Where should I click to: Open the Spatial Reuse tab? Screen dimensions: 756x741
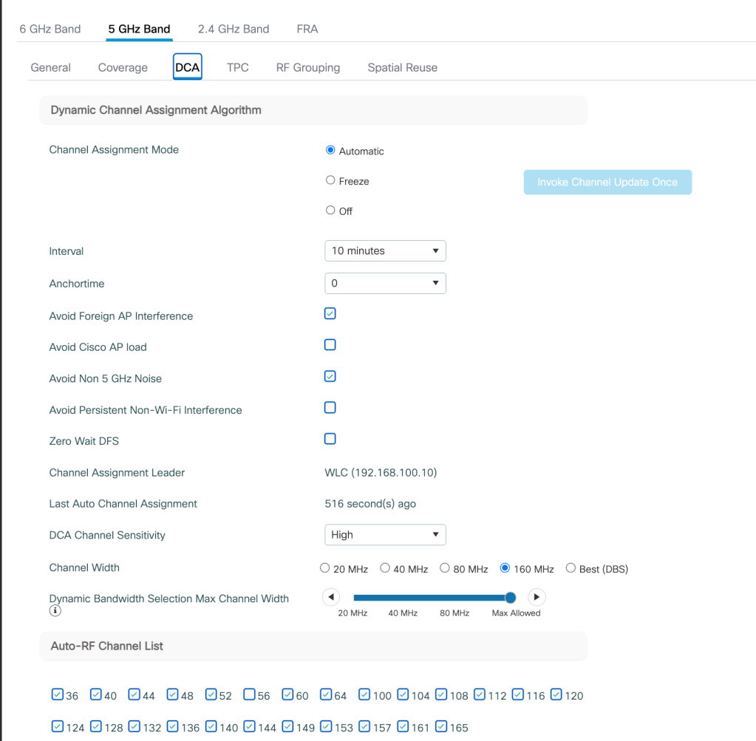[x=402, y=67]
